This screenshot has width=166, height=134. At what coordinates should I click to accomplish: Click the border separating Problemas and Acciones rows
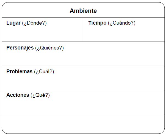point(83,90)
